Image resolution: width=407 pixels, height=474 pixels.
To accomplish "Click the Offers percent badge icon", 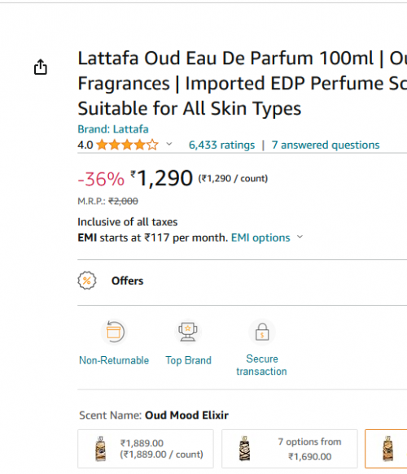I will tap(87, 280).
